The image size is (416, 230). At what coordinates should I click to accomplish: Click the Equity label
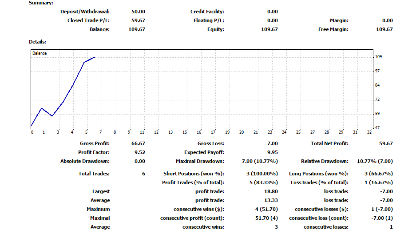216,29
